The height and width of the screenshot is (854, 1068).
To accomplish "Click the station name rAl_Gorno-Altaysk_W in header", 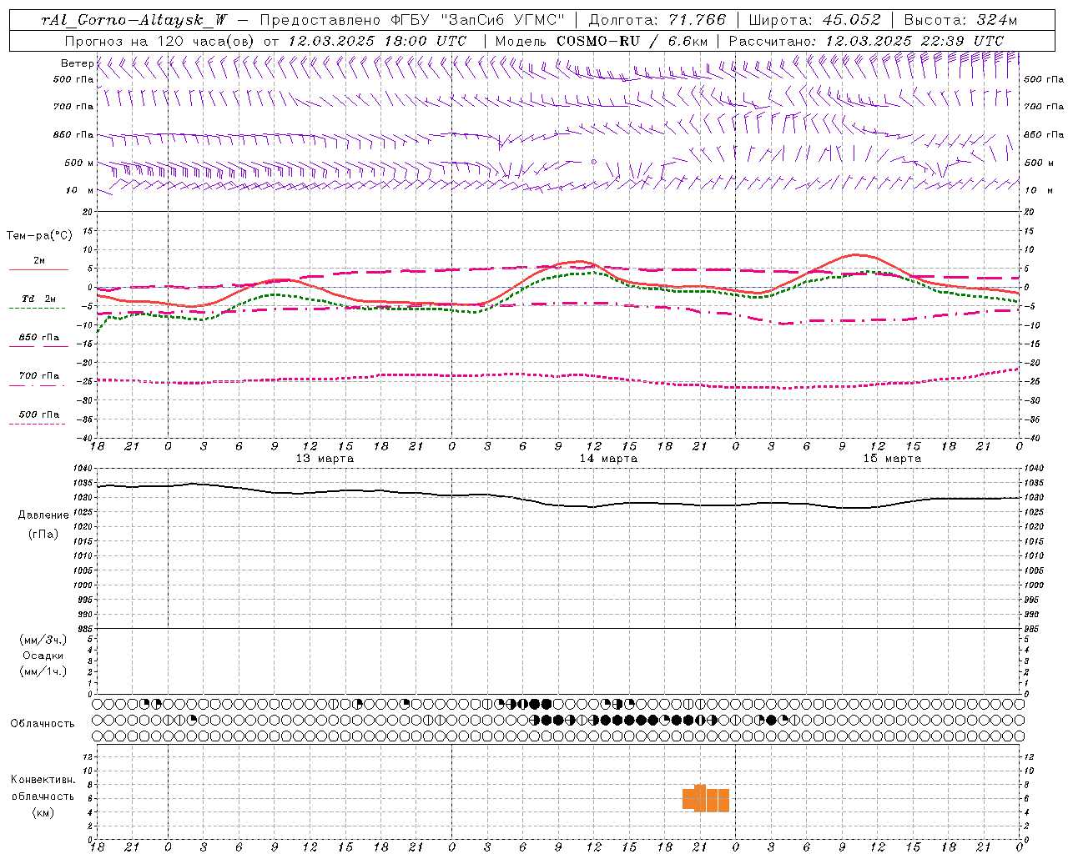I will pyautogui.click(x=133, y=20).
